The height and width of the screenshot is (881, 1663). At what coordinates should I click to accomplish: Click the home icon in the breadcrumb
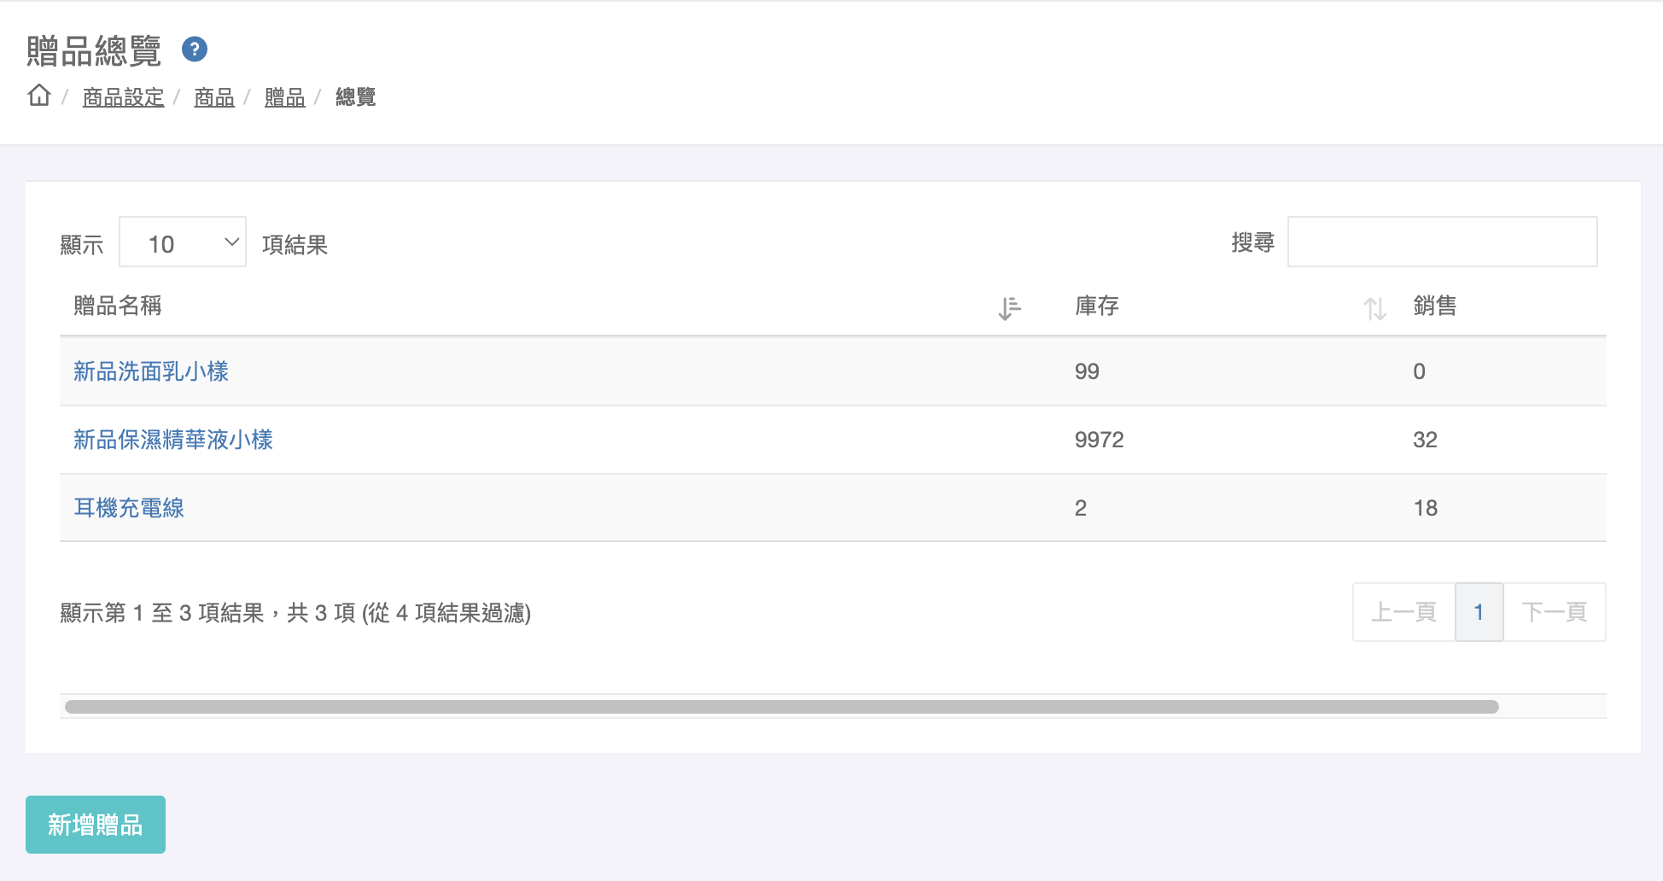click(x=39, y=96)
